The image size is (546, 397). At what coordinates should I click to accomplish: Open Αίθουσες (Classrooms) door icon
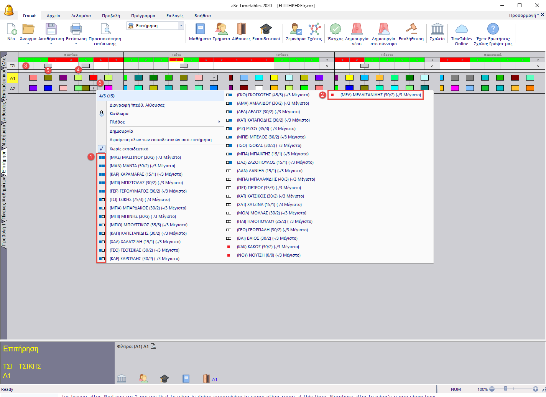tap(241, 30)
